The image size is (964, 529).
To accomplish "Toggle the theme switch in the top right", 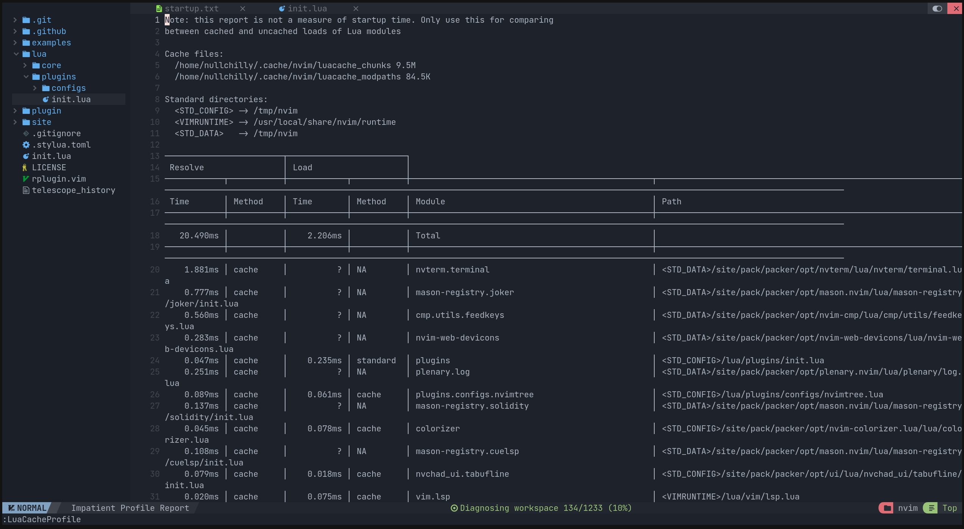I will click(937, 8).
